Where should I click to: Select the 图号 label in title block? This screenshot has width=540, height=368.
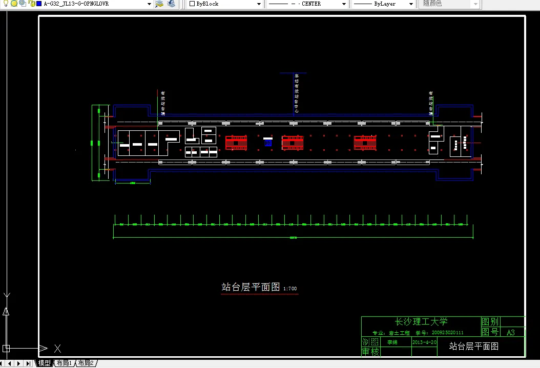[490, 332]
